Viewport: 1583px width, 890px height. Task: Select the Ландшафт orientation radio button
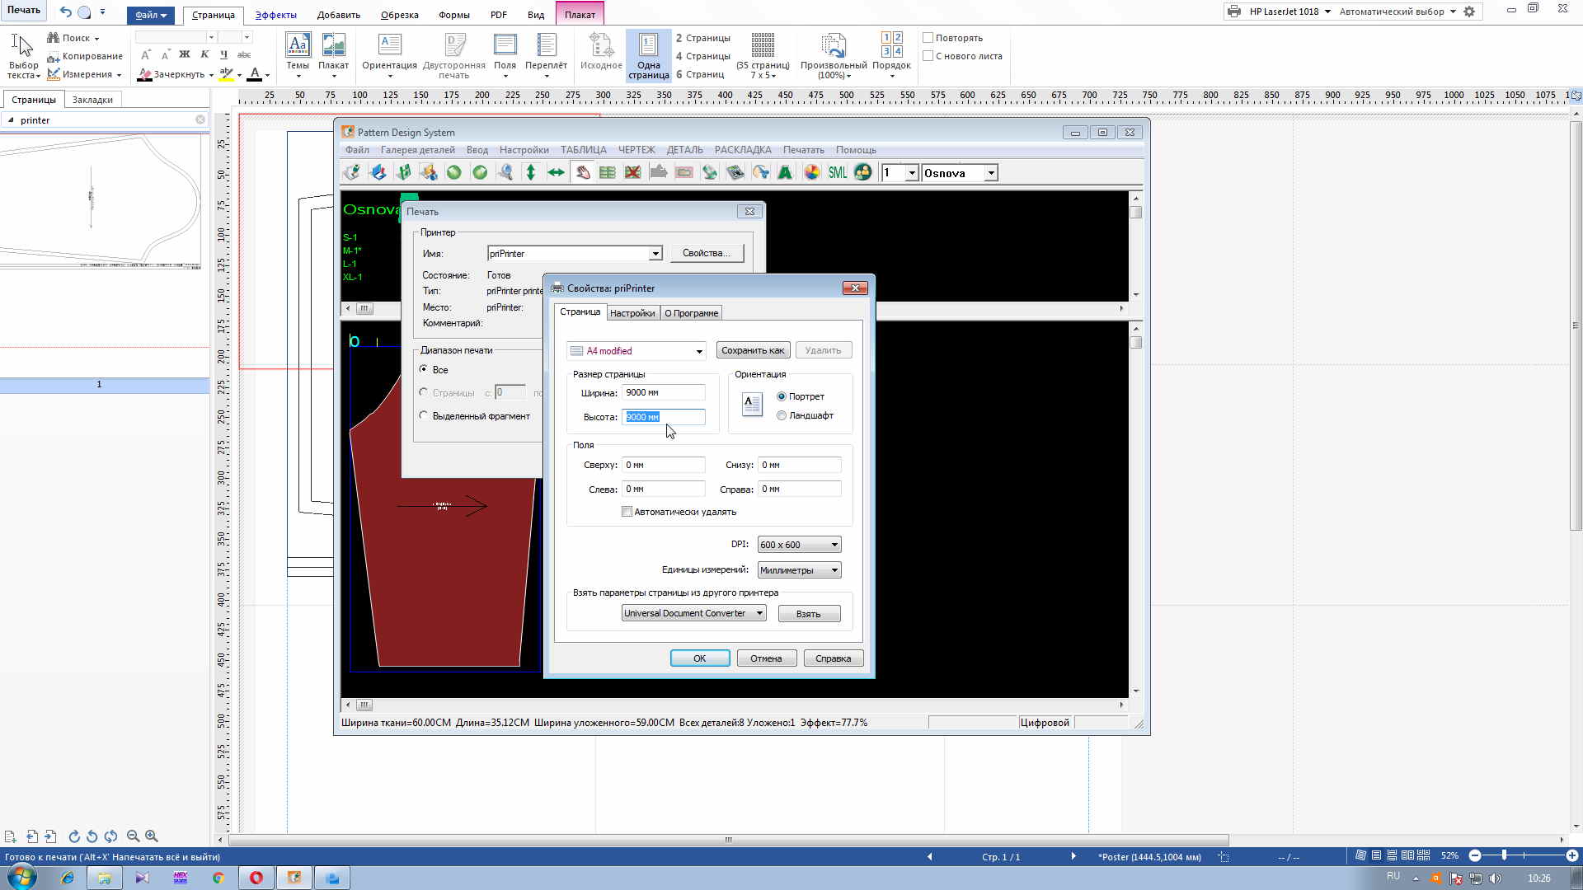coord(782,415)
